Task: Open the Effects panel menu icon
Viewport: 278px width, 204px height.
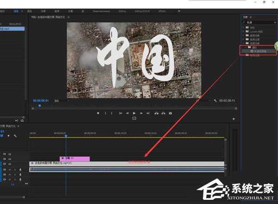Action: 251,17
